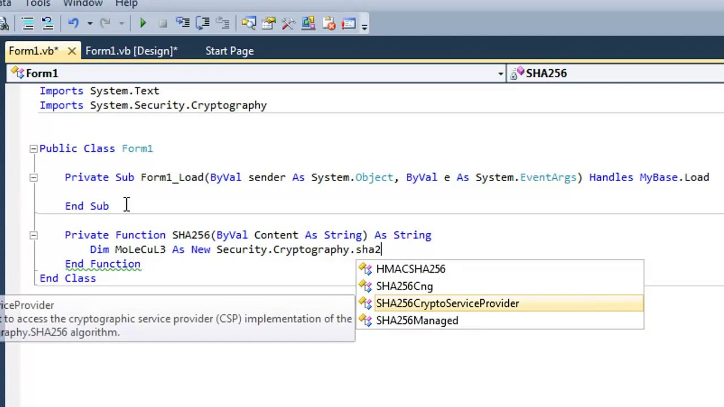This screenshot has width=724, height=407.
Task: Open the Undo history dropdown arrow
Action: tap(90, 23)
